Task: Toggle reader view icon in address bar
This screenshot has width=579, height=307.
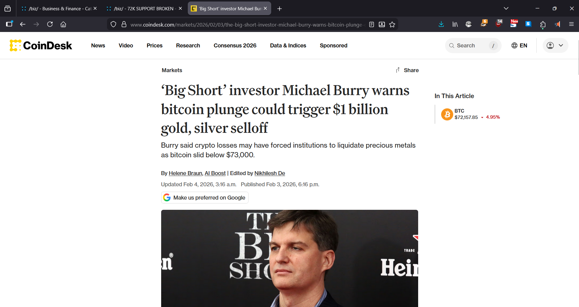Action: [x=372, y=24]
